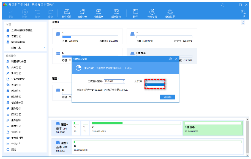
Task: Click the 放弃 (discard) toolbar icon
Action: click(x=25, y=14)
